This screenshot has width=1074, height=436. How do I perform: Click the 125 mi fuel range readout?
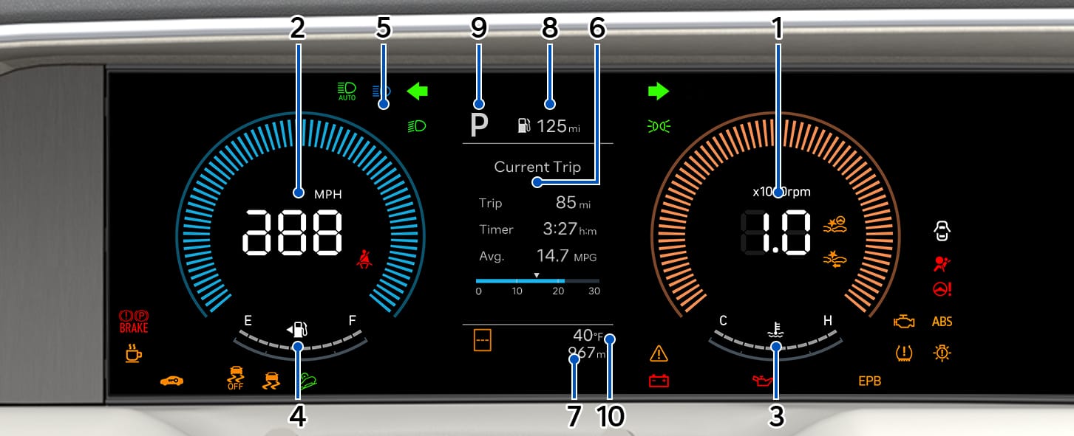[549, 126]
